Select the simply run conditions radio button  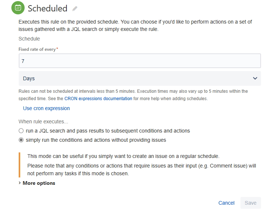tap(21, 140)
